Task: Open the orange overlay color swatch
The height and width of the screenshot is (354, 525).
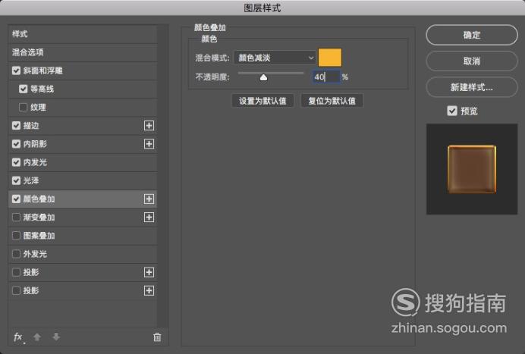Action: coord(330,58)
